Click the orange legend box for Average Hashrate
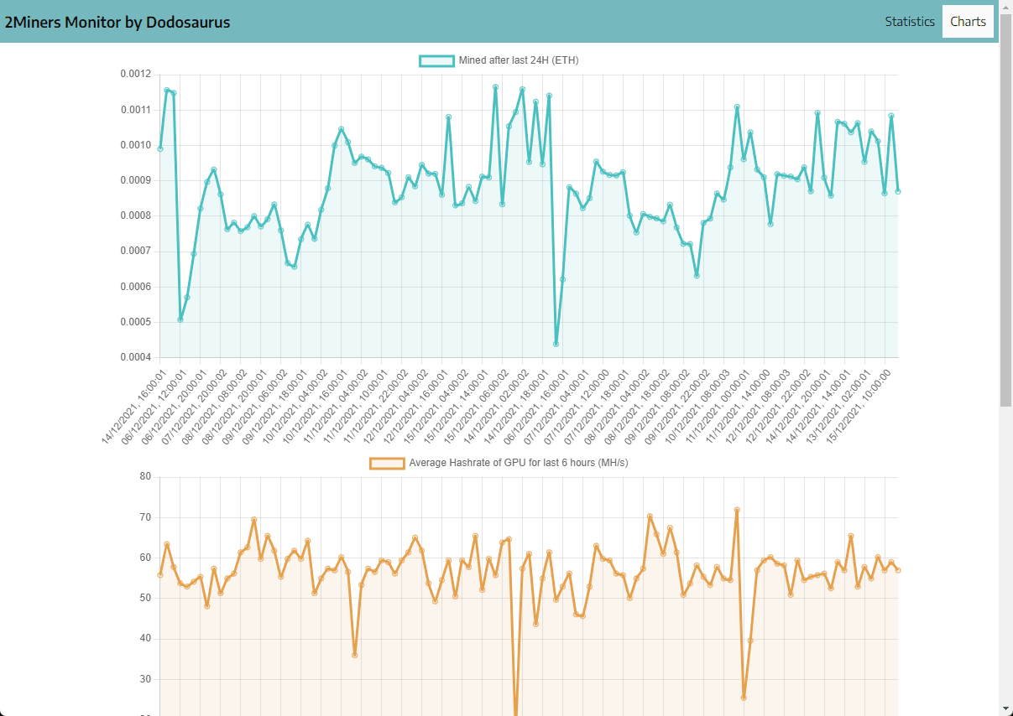 click(387, 463)
